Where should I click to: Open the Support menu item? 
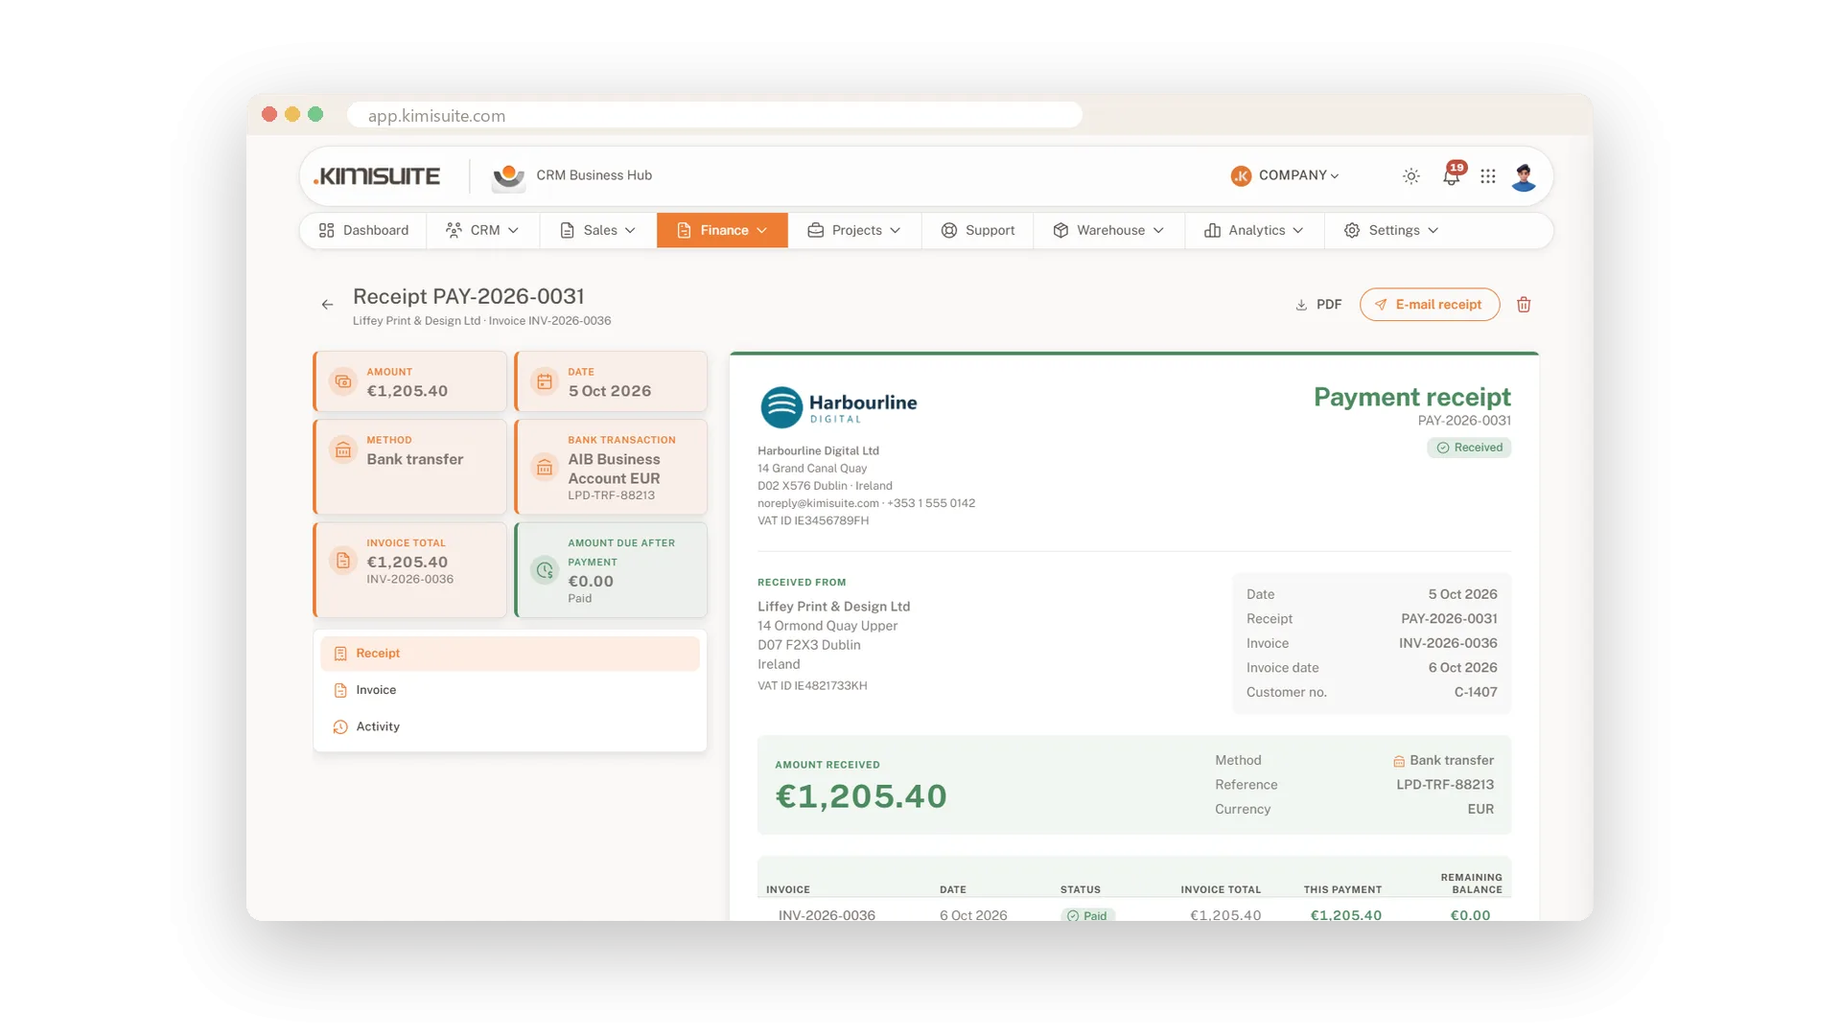tap(977, 231)
